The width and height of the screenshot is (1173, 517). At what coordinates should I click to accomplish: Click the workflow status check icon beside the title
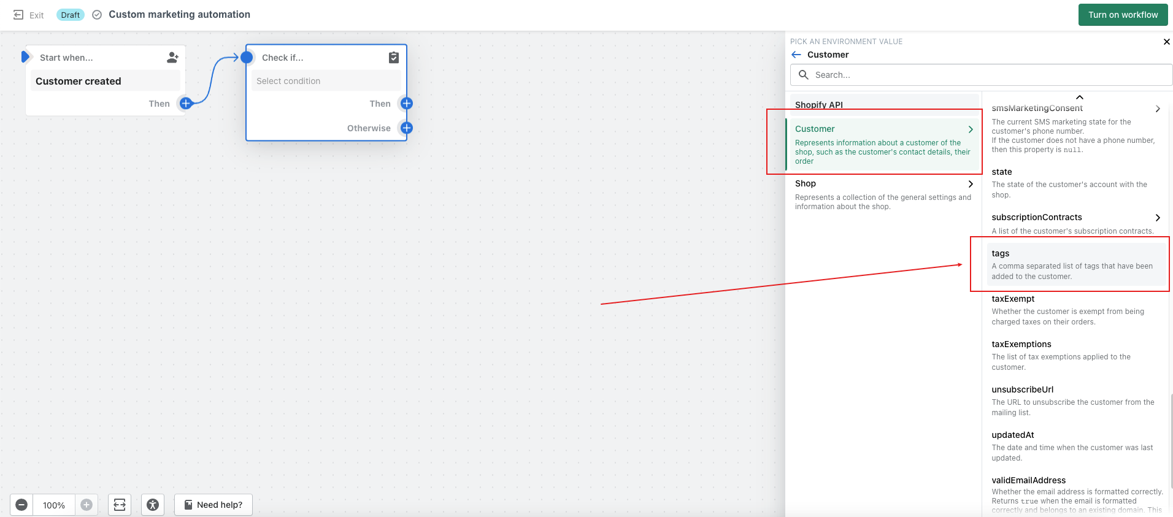(x=97, y=15)
